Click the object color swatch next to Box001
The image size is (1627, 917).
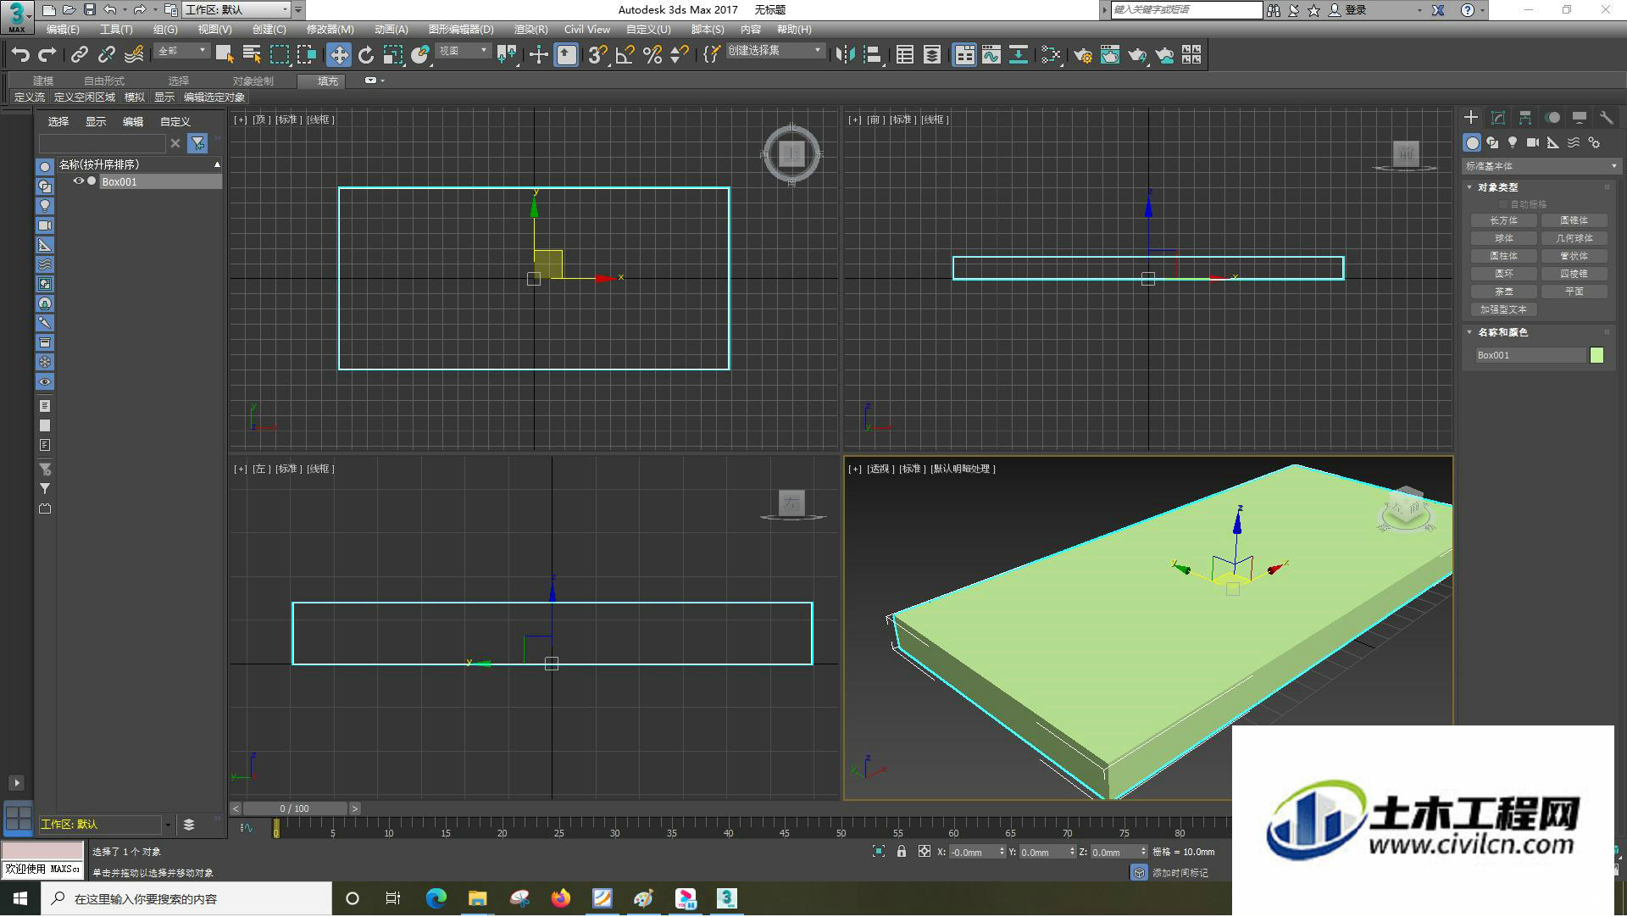point(1596,355)
